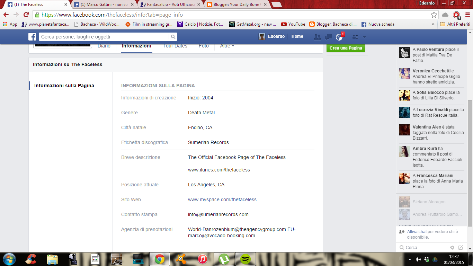
Task: Click the IT language indicator in taskbar
Action: [x=400, y=259]
